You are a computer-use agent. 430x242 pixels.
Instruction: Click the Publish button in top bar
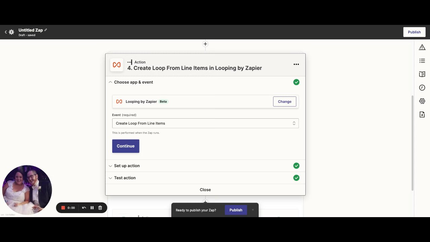tap(414, 32)
